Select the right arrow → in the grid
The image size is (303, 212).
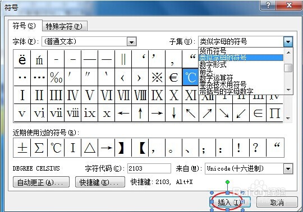[x=157, y=113]
